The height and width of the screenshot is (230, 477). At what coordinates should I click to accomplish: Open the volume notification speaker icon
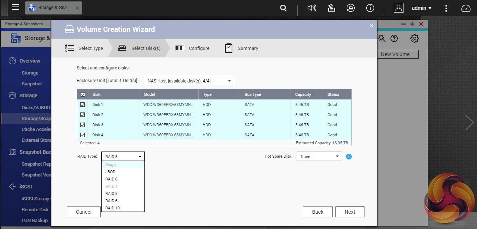[311, 8]
